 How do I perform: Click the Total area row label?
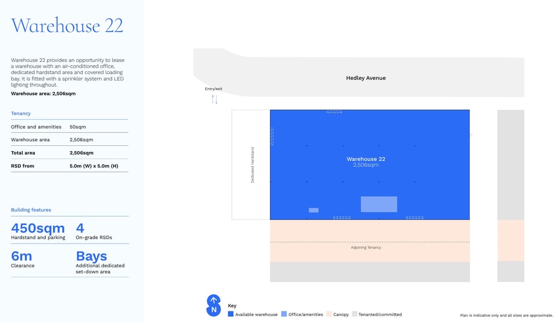pyautogui.click(x=23, y=153)
